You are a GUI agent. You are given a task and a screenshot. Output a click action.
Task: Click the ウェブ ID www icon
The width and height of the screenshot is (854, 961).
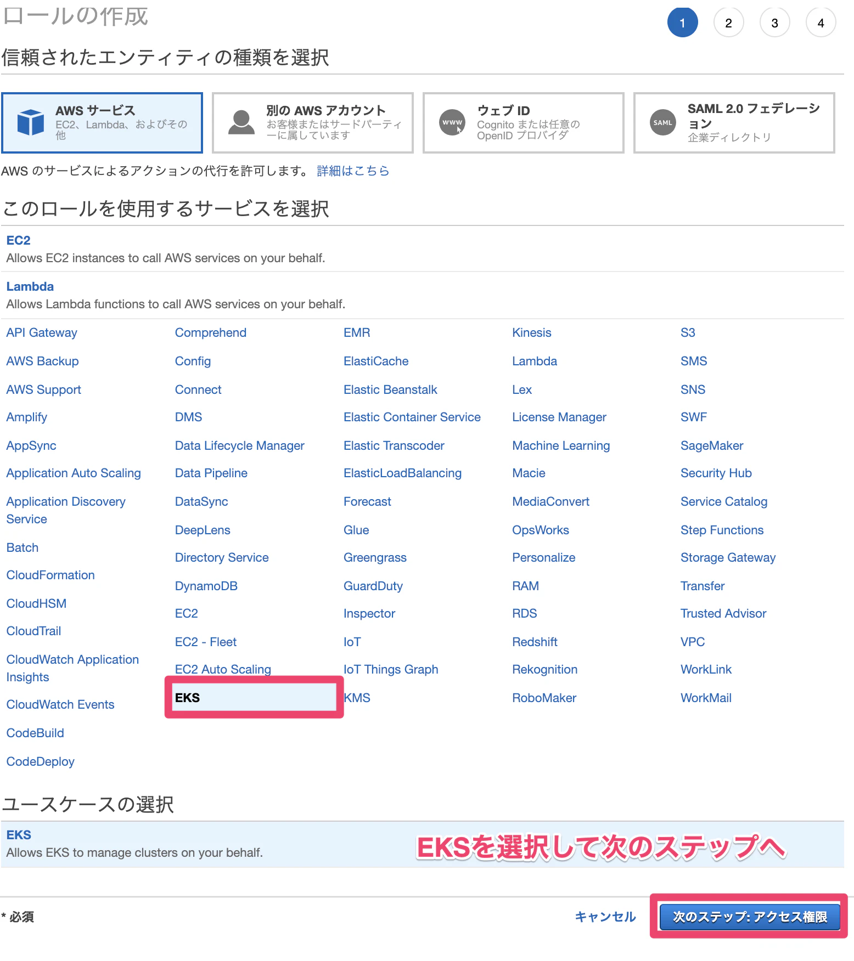[452, 122]
